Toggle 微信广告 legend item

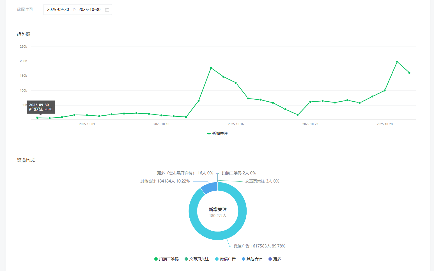[x=225, y=259]
